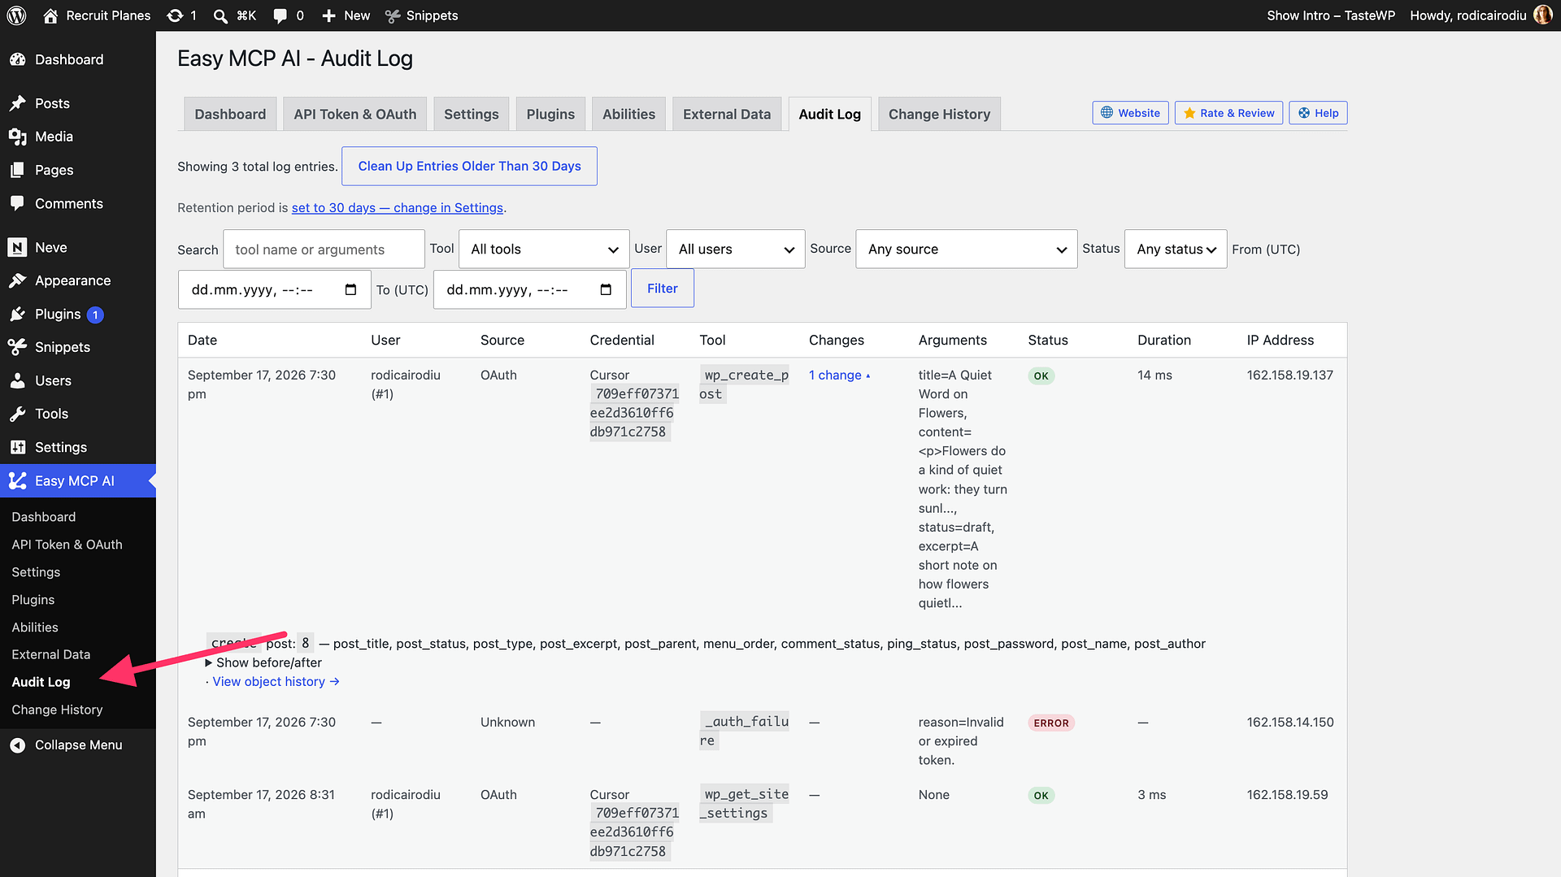Screen dimensions: 1561x877
Task: Click the Collapse Menu arrow icon
Action: 18,745
